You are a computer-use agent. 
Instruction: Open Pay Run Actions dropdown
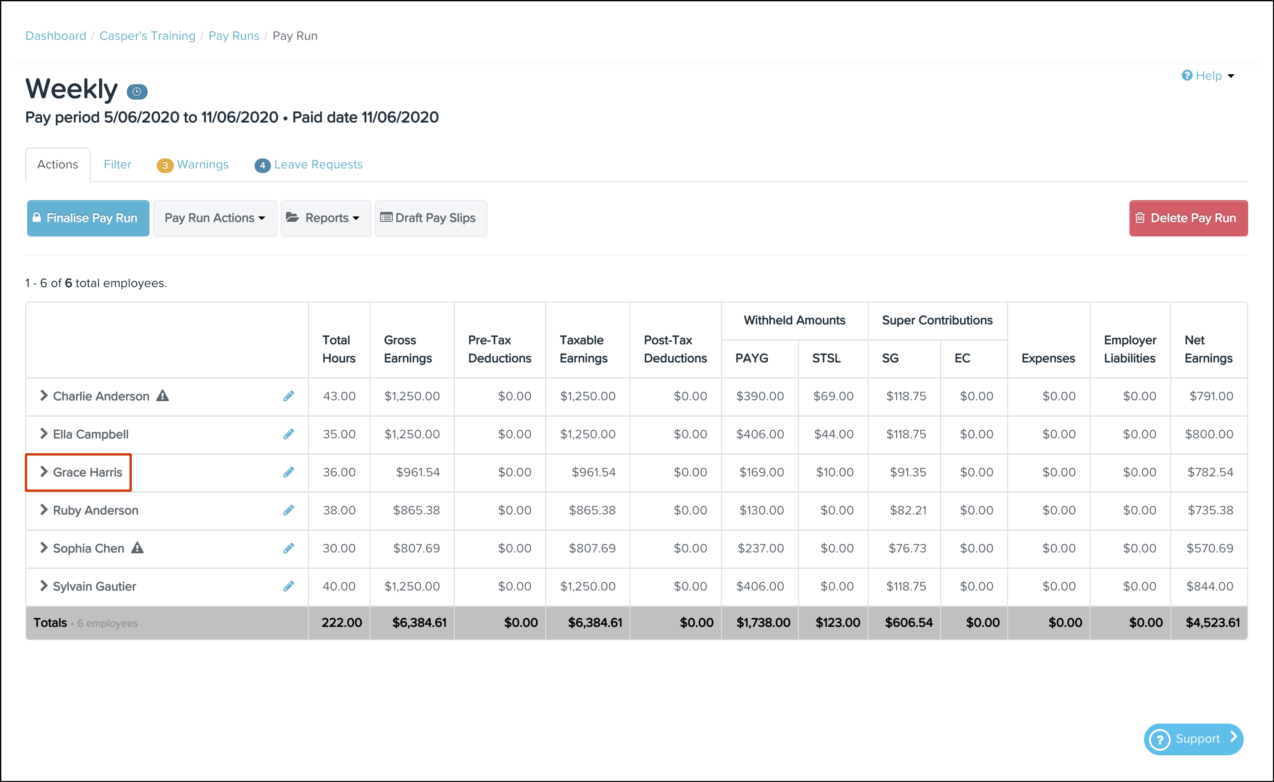pos(215,218)
